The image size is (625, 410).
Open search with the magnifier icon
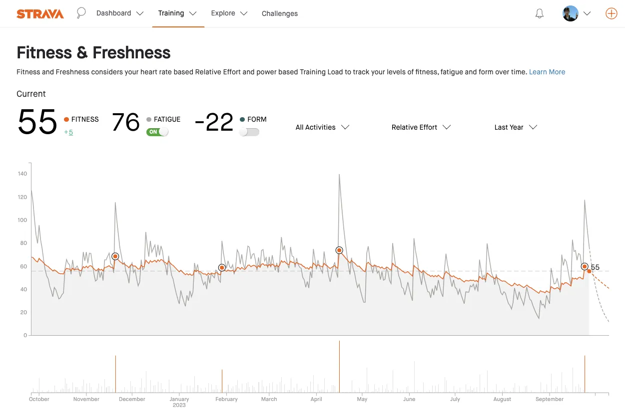(81, 13)
